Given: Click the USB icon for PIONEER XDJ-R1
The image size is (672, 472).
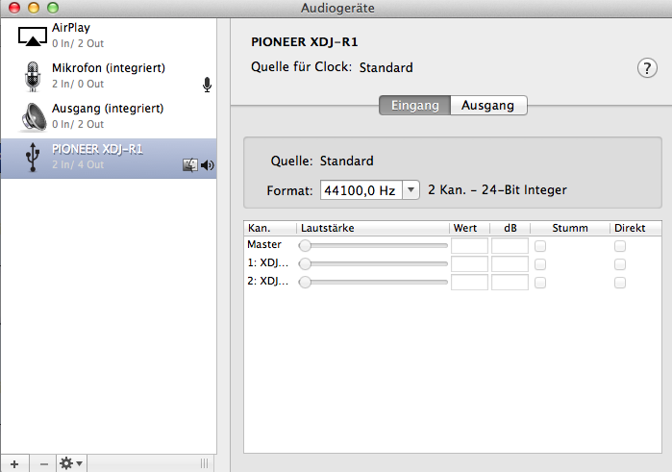Looking at the screenshot, I should click(34, 157).
